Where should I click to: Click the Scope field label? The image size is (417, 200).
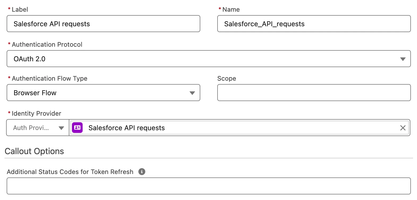[x=226, y=79]
